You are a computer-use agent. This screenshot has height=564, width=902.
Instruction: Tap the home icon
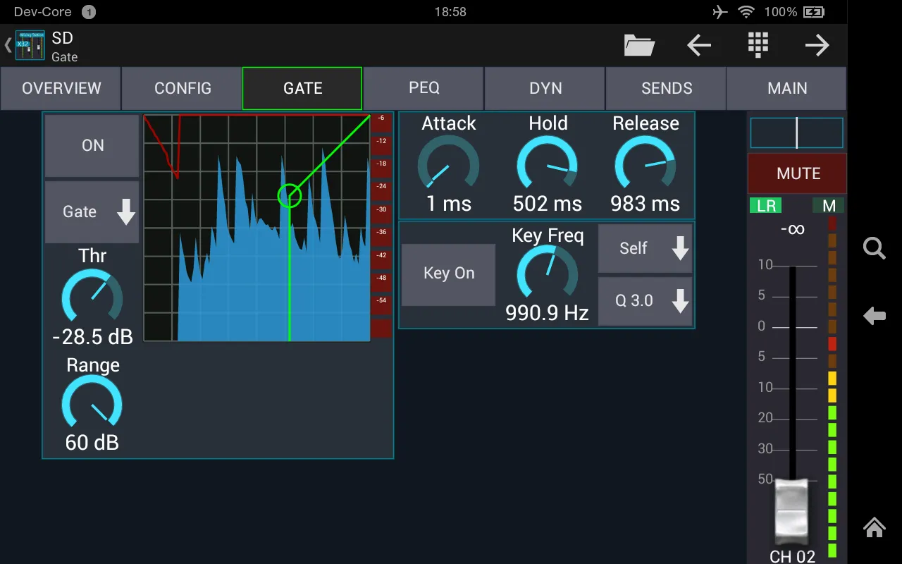point(874,527)
